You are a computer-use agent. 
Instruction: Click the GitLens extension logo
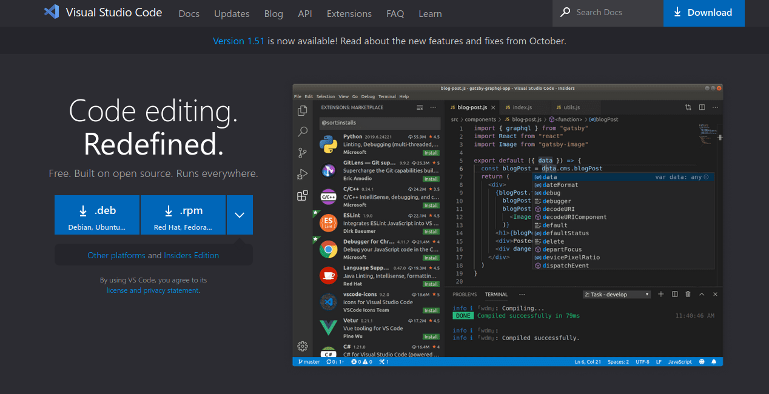[x=328, y=170]
